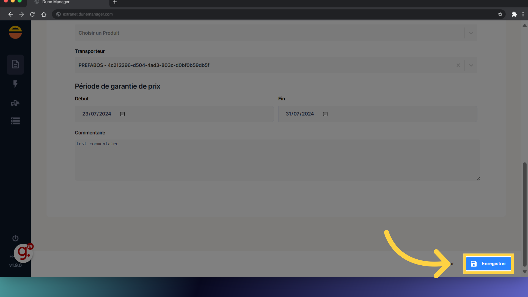Viewport: 528px width, 297px height.
Task: Open the red g. widget with badge 39
Action: [x=24, y=253]
